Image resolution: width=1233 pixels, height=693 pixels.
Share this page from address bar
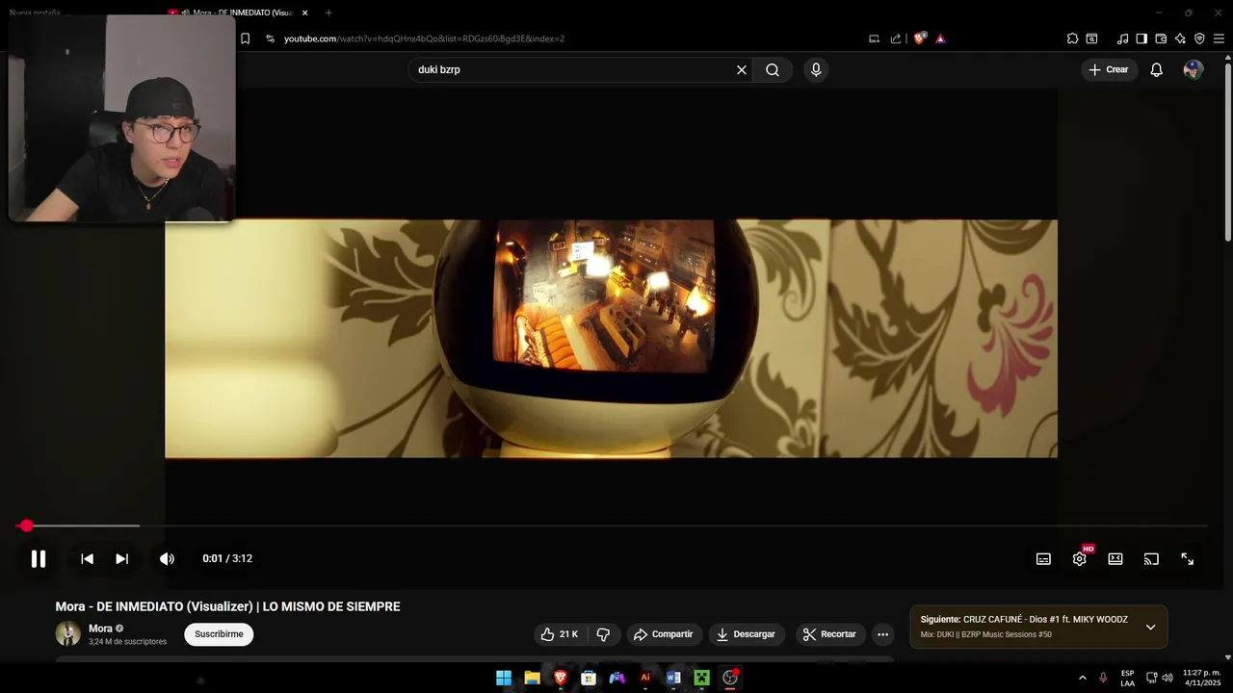pyautogui.click(x=896, y=38)
